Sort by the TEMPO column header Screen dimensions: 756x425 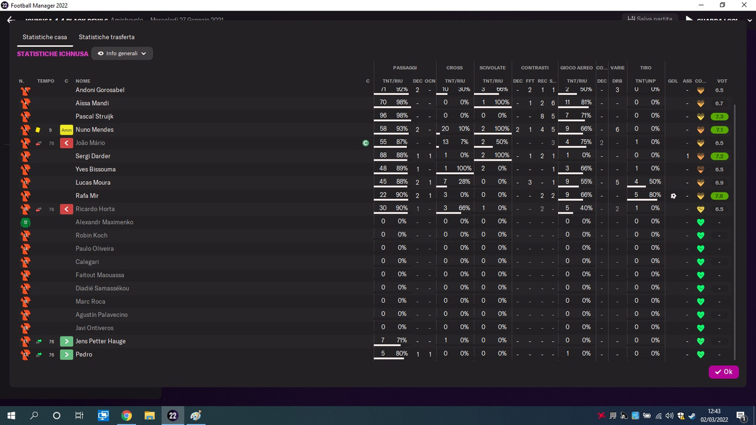[x=45, y=81]
